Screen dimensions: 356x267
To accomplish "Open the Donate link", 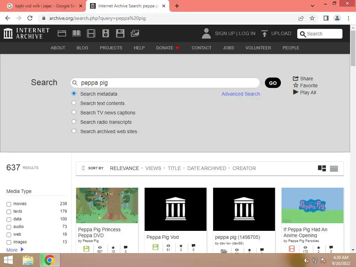I will [168, 48].
